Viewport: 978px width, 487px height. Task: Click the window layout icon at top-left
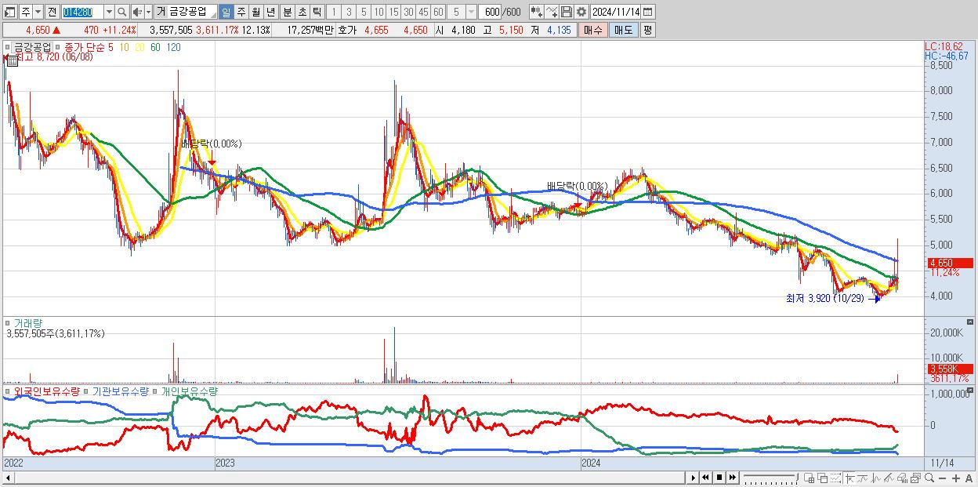[x=10, y=12]
